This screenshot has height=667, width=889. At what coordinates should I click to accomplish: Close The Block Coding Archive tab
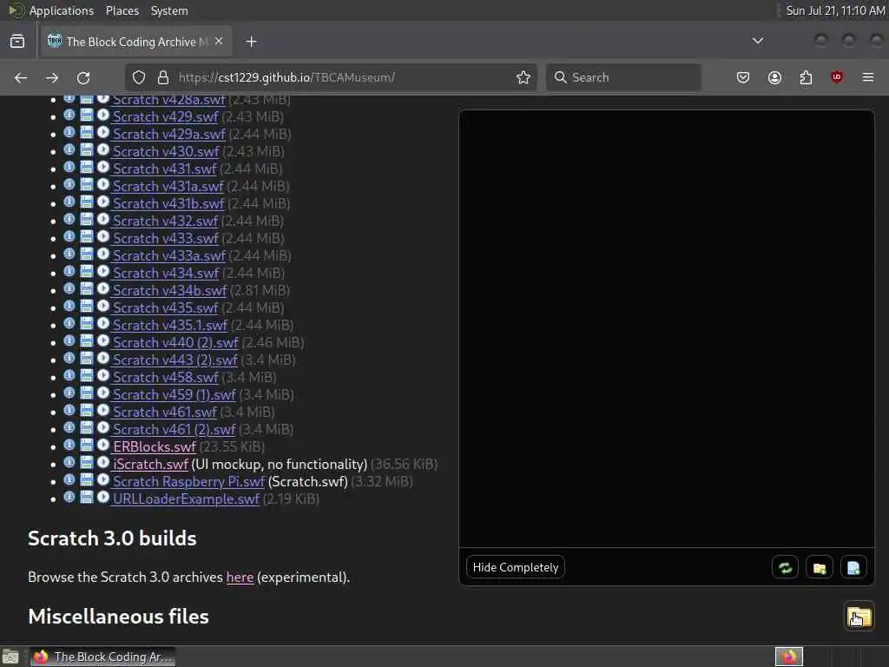click(219, 42)
